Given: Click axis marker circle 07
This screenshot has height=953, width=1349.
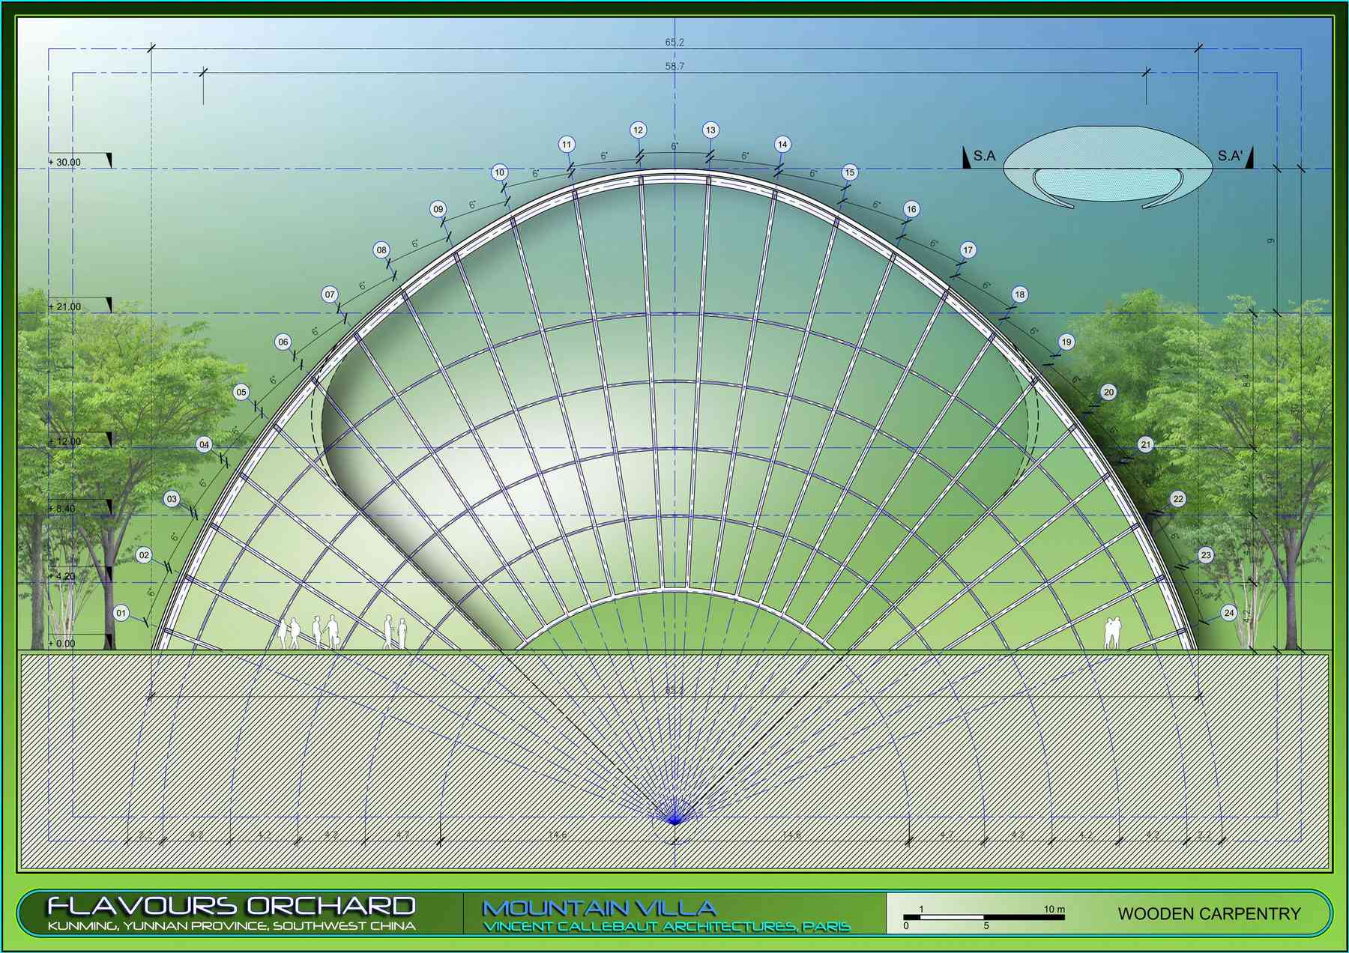Looking at the screenshot, I should (330, 294).
